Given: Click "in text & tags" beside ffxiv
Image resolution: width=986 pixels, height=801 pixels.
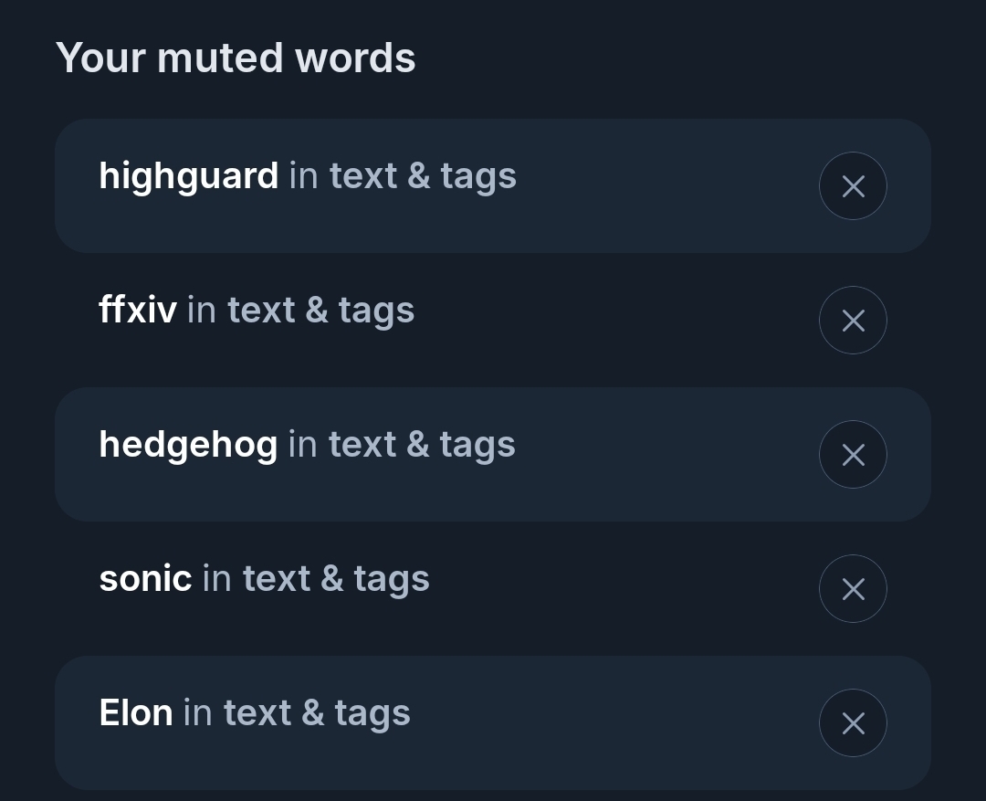Looking at the screenshot, I should click(300, 311).
